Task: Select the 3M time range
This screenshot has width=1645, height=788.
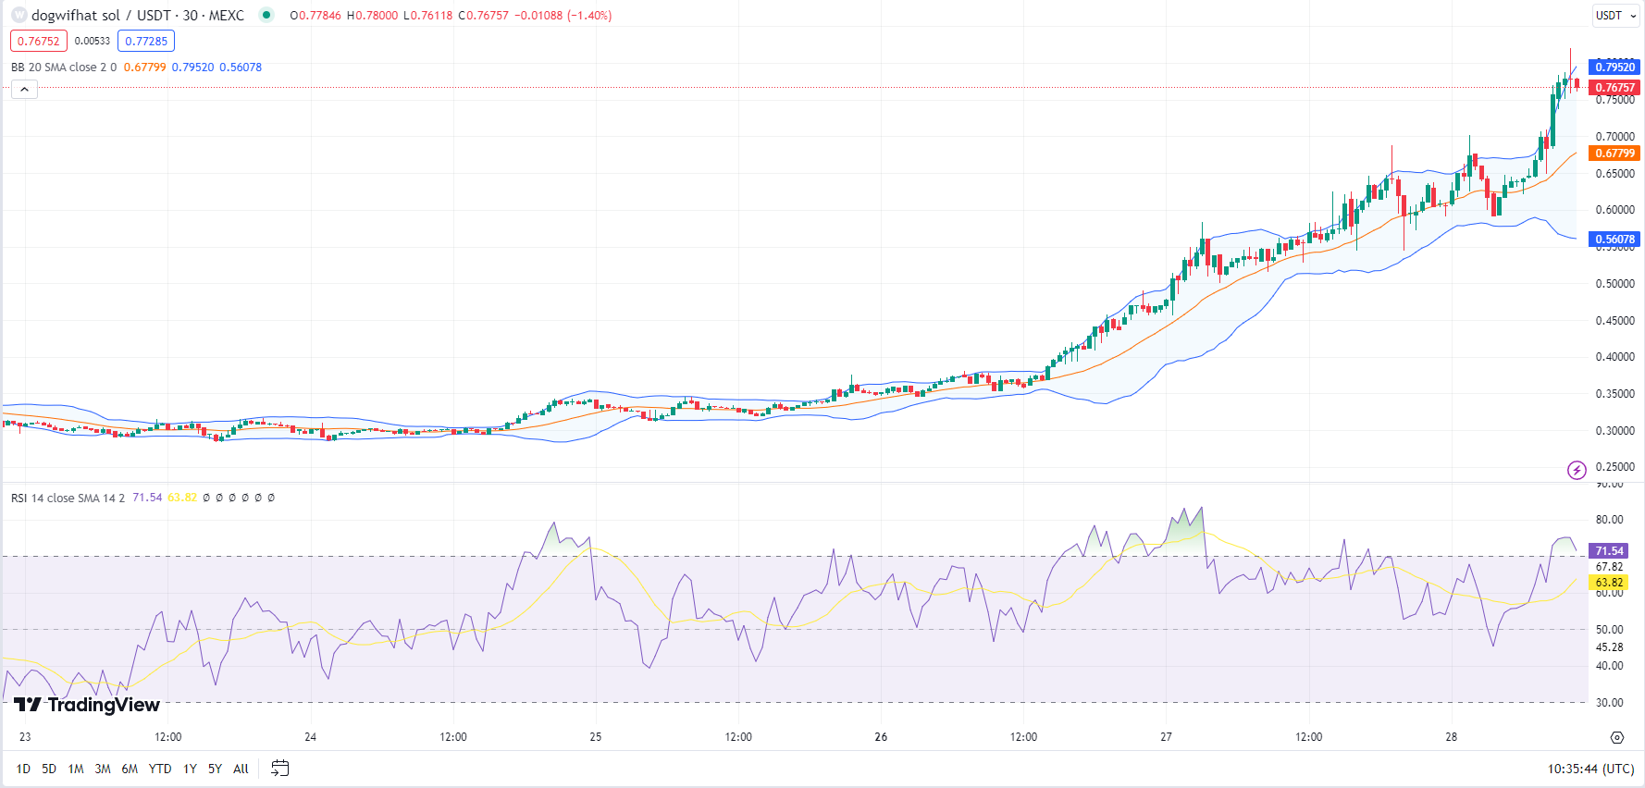Action: point(103,769)
